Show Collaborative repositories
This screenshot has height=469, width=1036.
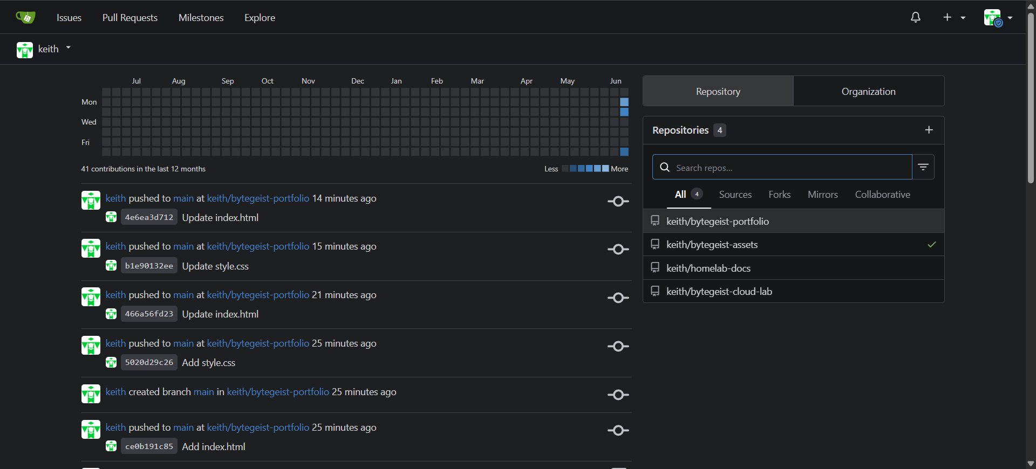point(883,195)
